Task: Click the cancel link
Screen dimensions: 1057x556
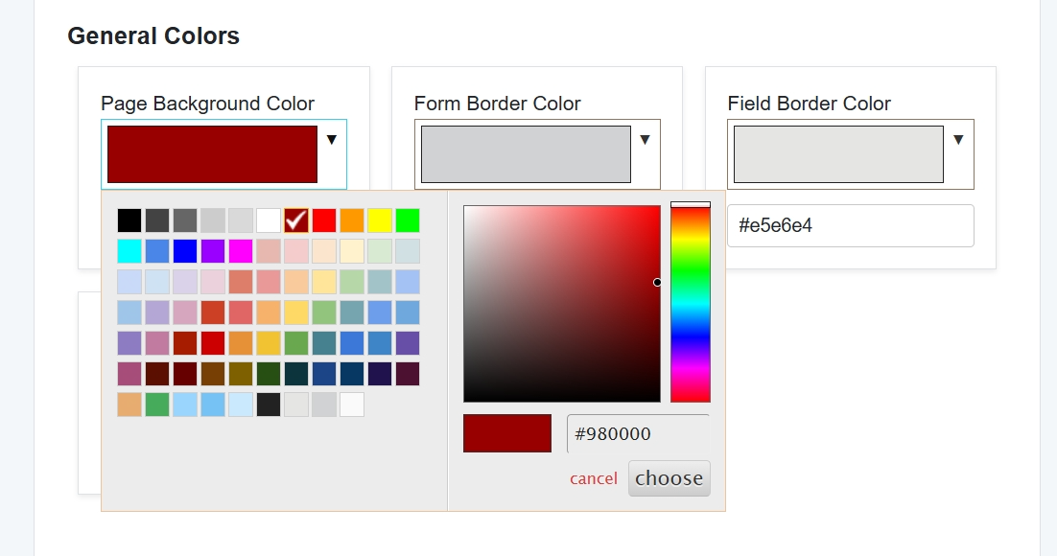Action: (x=594, y=478)
